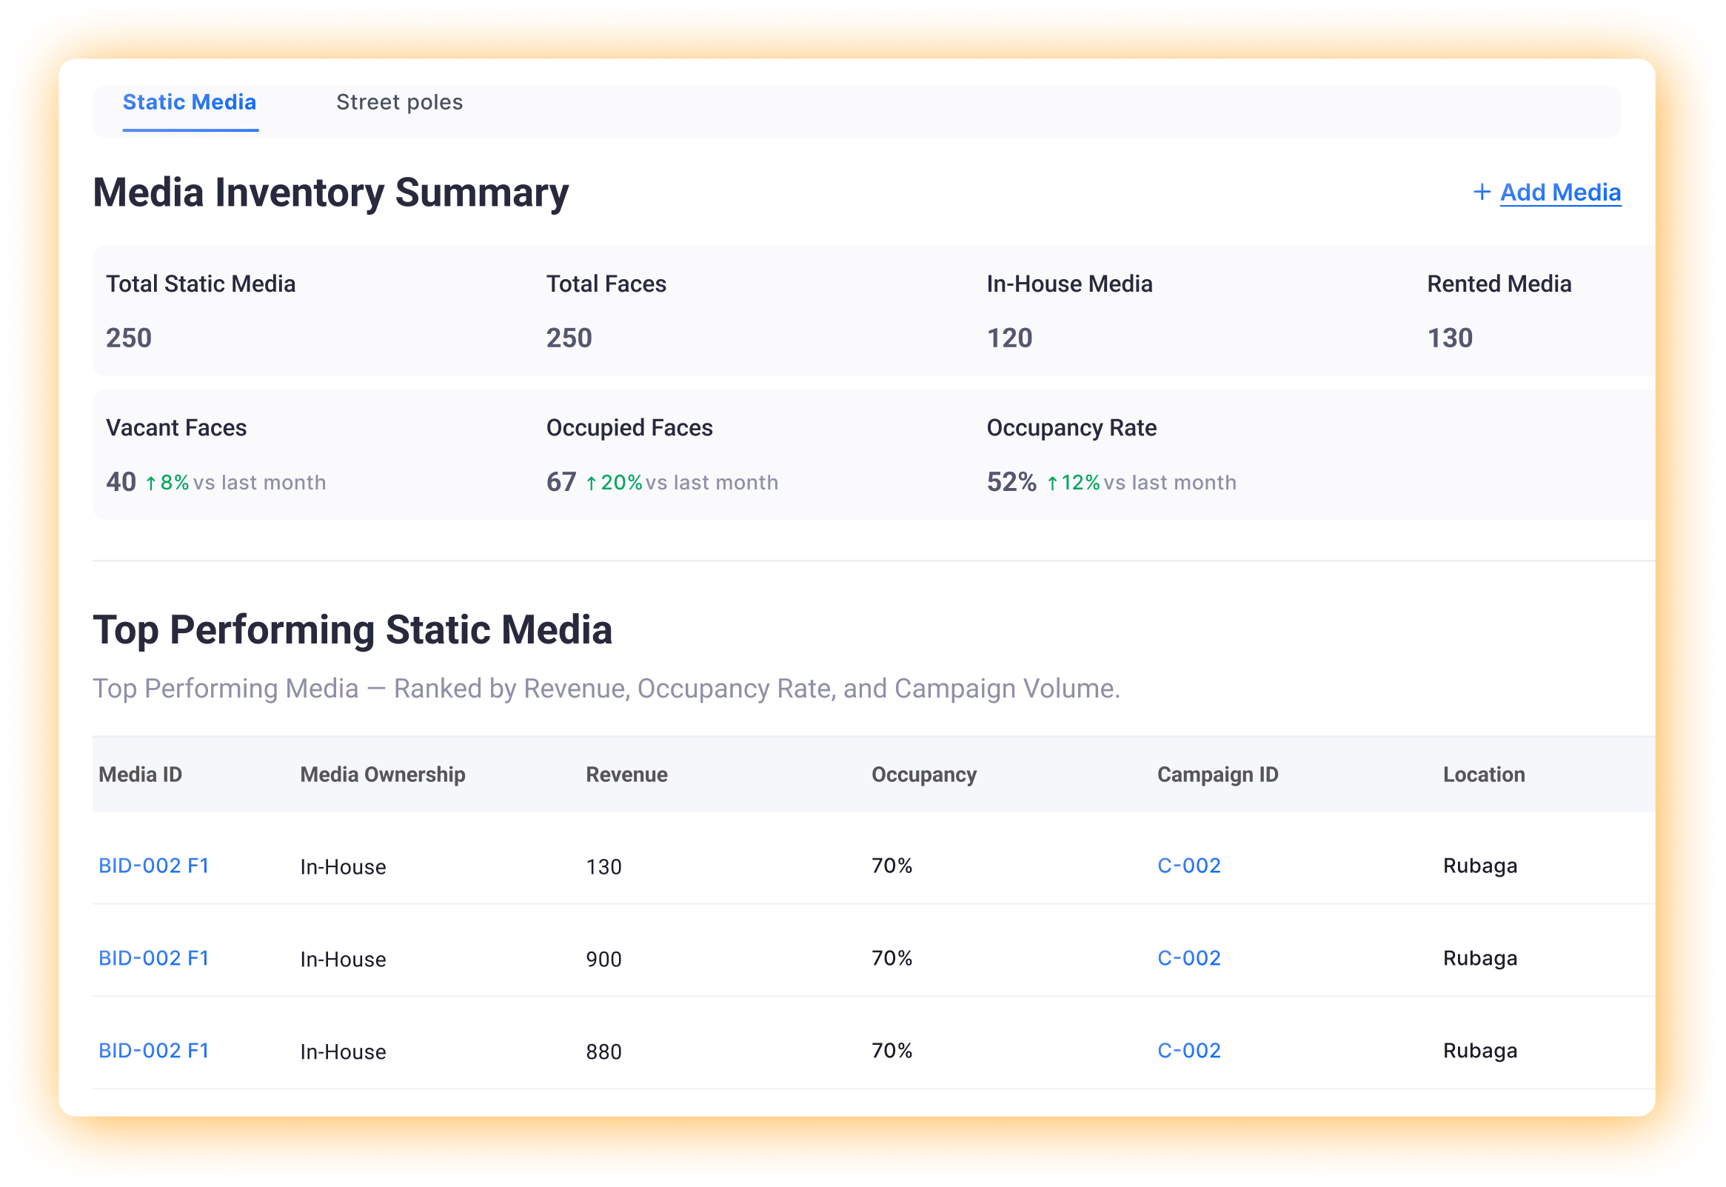This screenshot has height=1187, width=1726.
Task: Click the Media ID column header
Action: pos(141,775)
